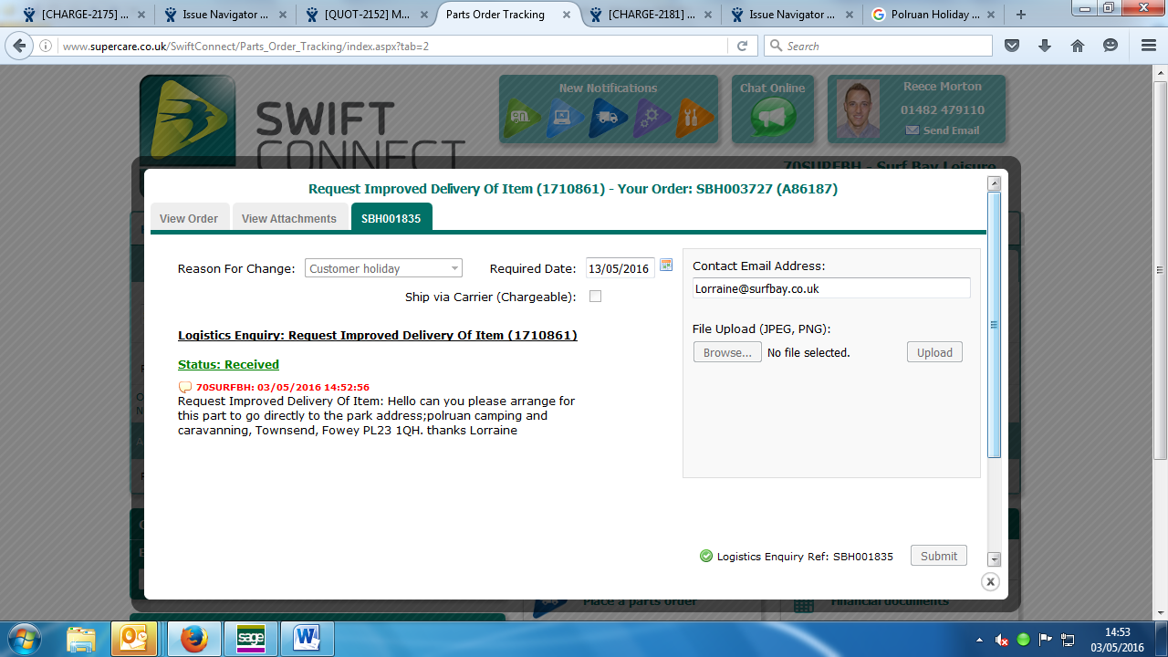Open the Reason For Change dropdown

(x=383, y=268)
